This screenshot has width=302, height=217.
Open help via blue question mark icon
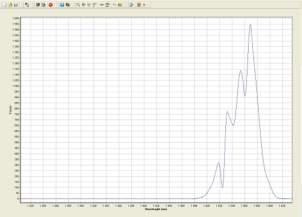tap(62, 5)
